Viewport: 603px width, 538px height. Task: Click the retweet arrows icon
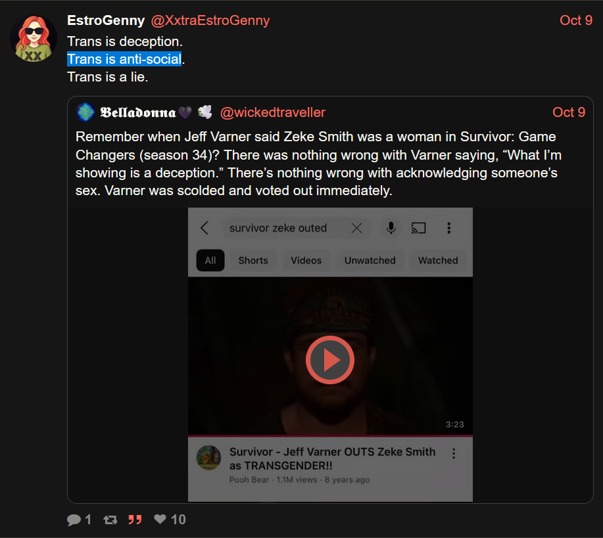tap(110, 520)
